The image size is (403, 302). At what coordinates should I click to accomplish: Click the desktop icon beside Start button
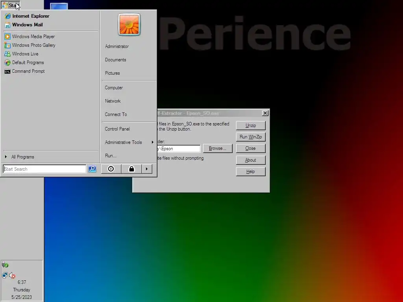(x=59, y=6)
